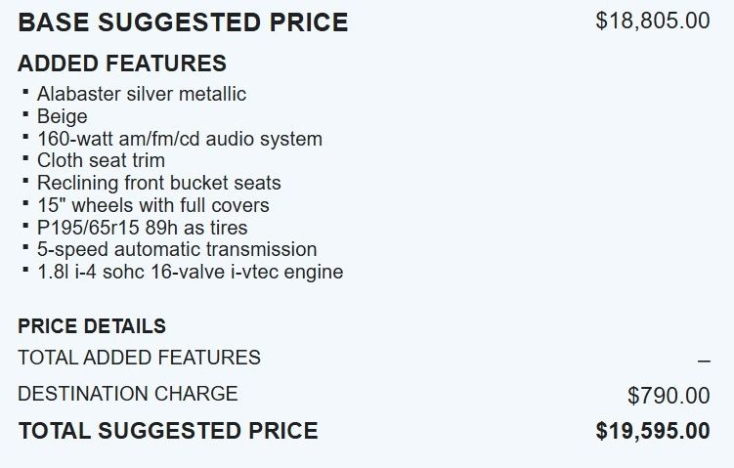This screenshot has width=734, height=468.
Task: Click the Price Details heading
Action: pyautogui.click(x=92, y=326)
